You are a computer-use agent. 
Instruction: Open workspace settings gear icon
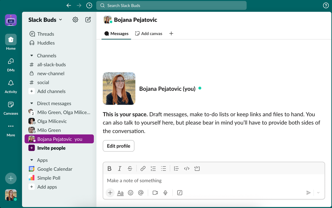pyautogui.click(x=75, y=20)
